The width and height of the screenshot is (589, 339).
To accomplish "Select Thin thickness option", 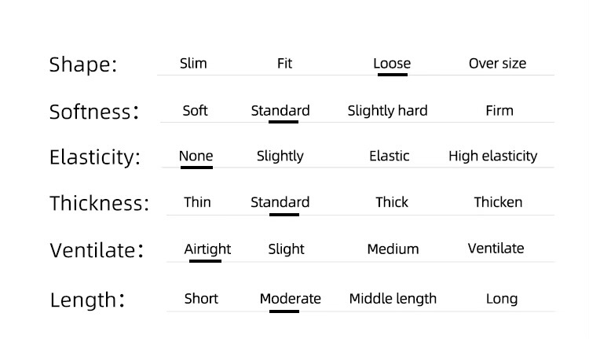I will click(197, 202).
